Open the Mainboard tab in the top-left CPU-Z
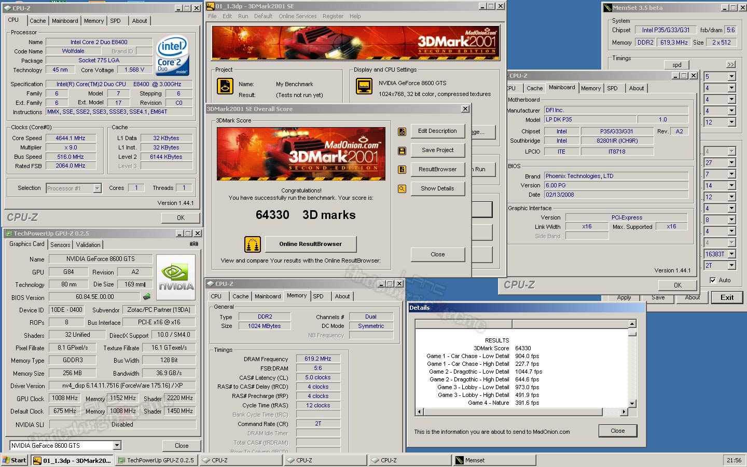 (x=65, y=21)
